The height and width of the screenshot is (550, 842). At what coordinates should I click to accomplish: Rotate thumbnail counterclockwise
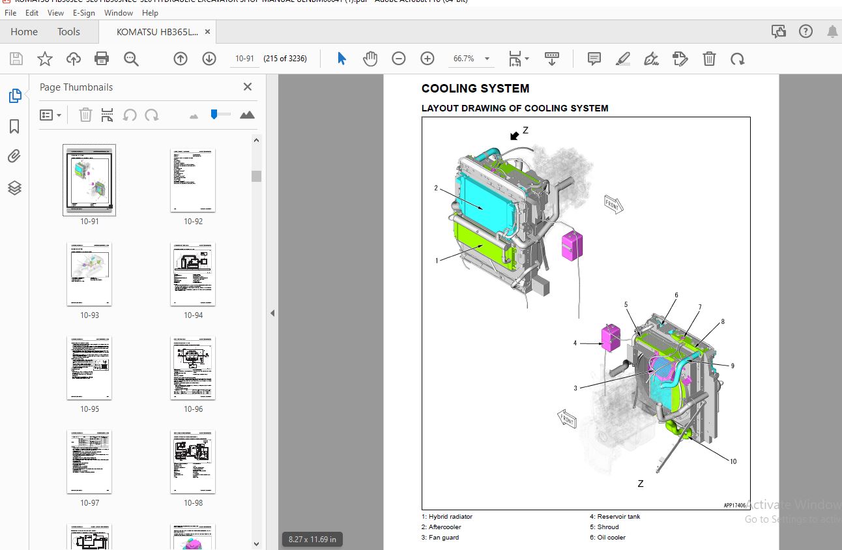pos(130,115)
